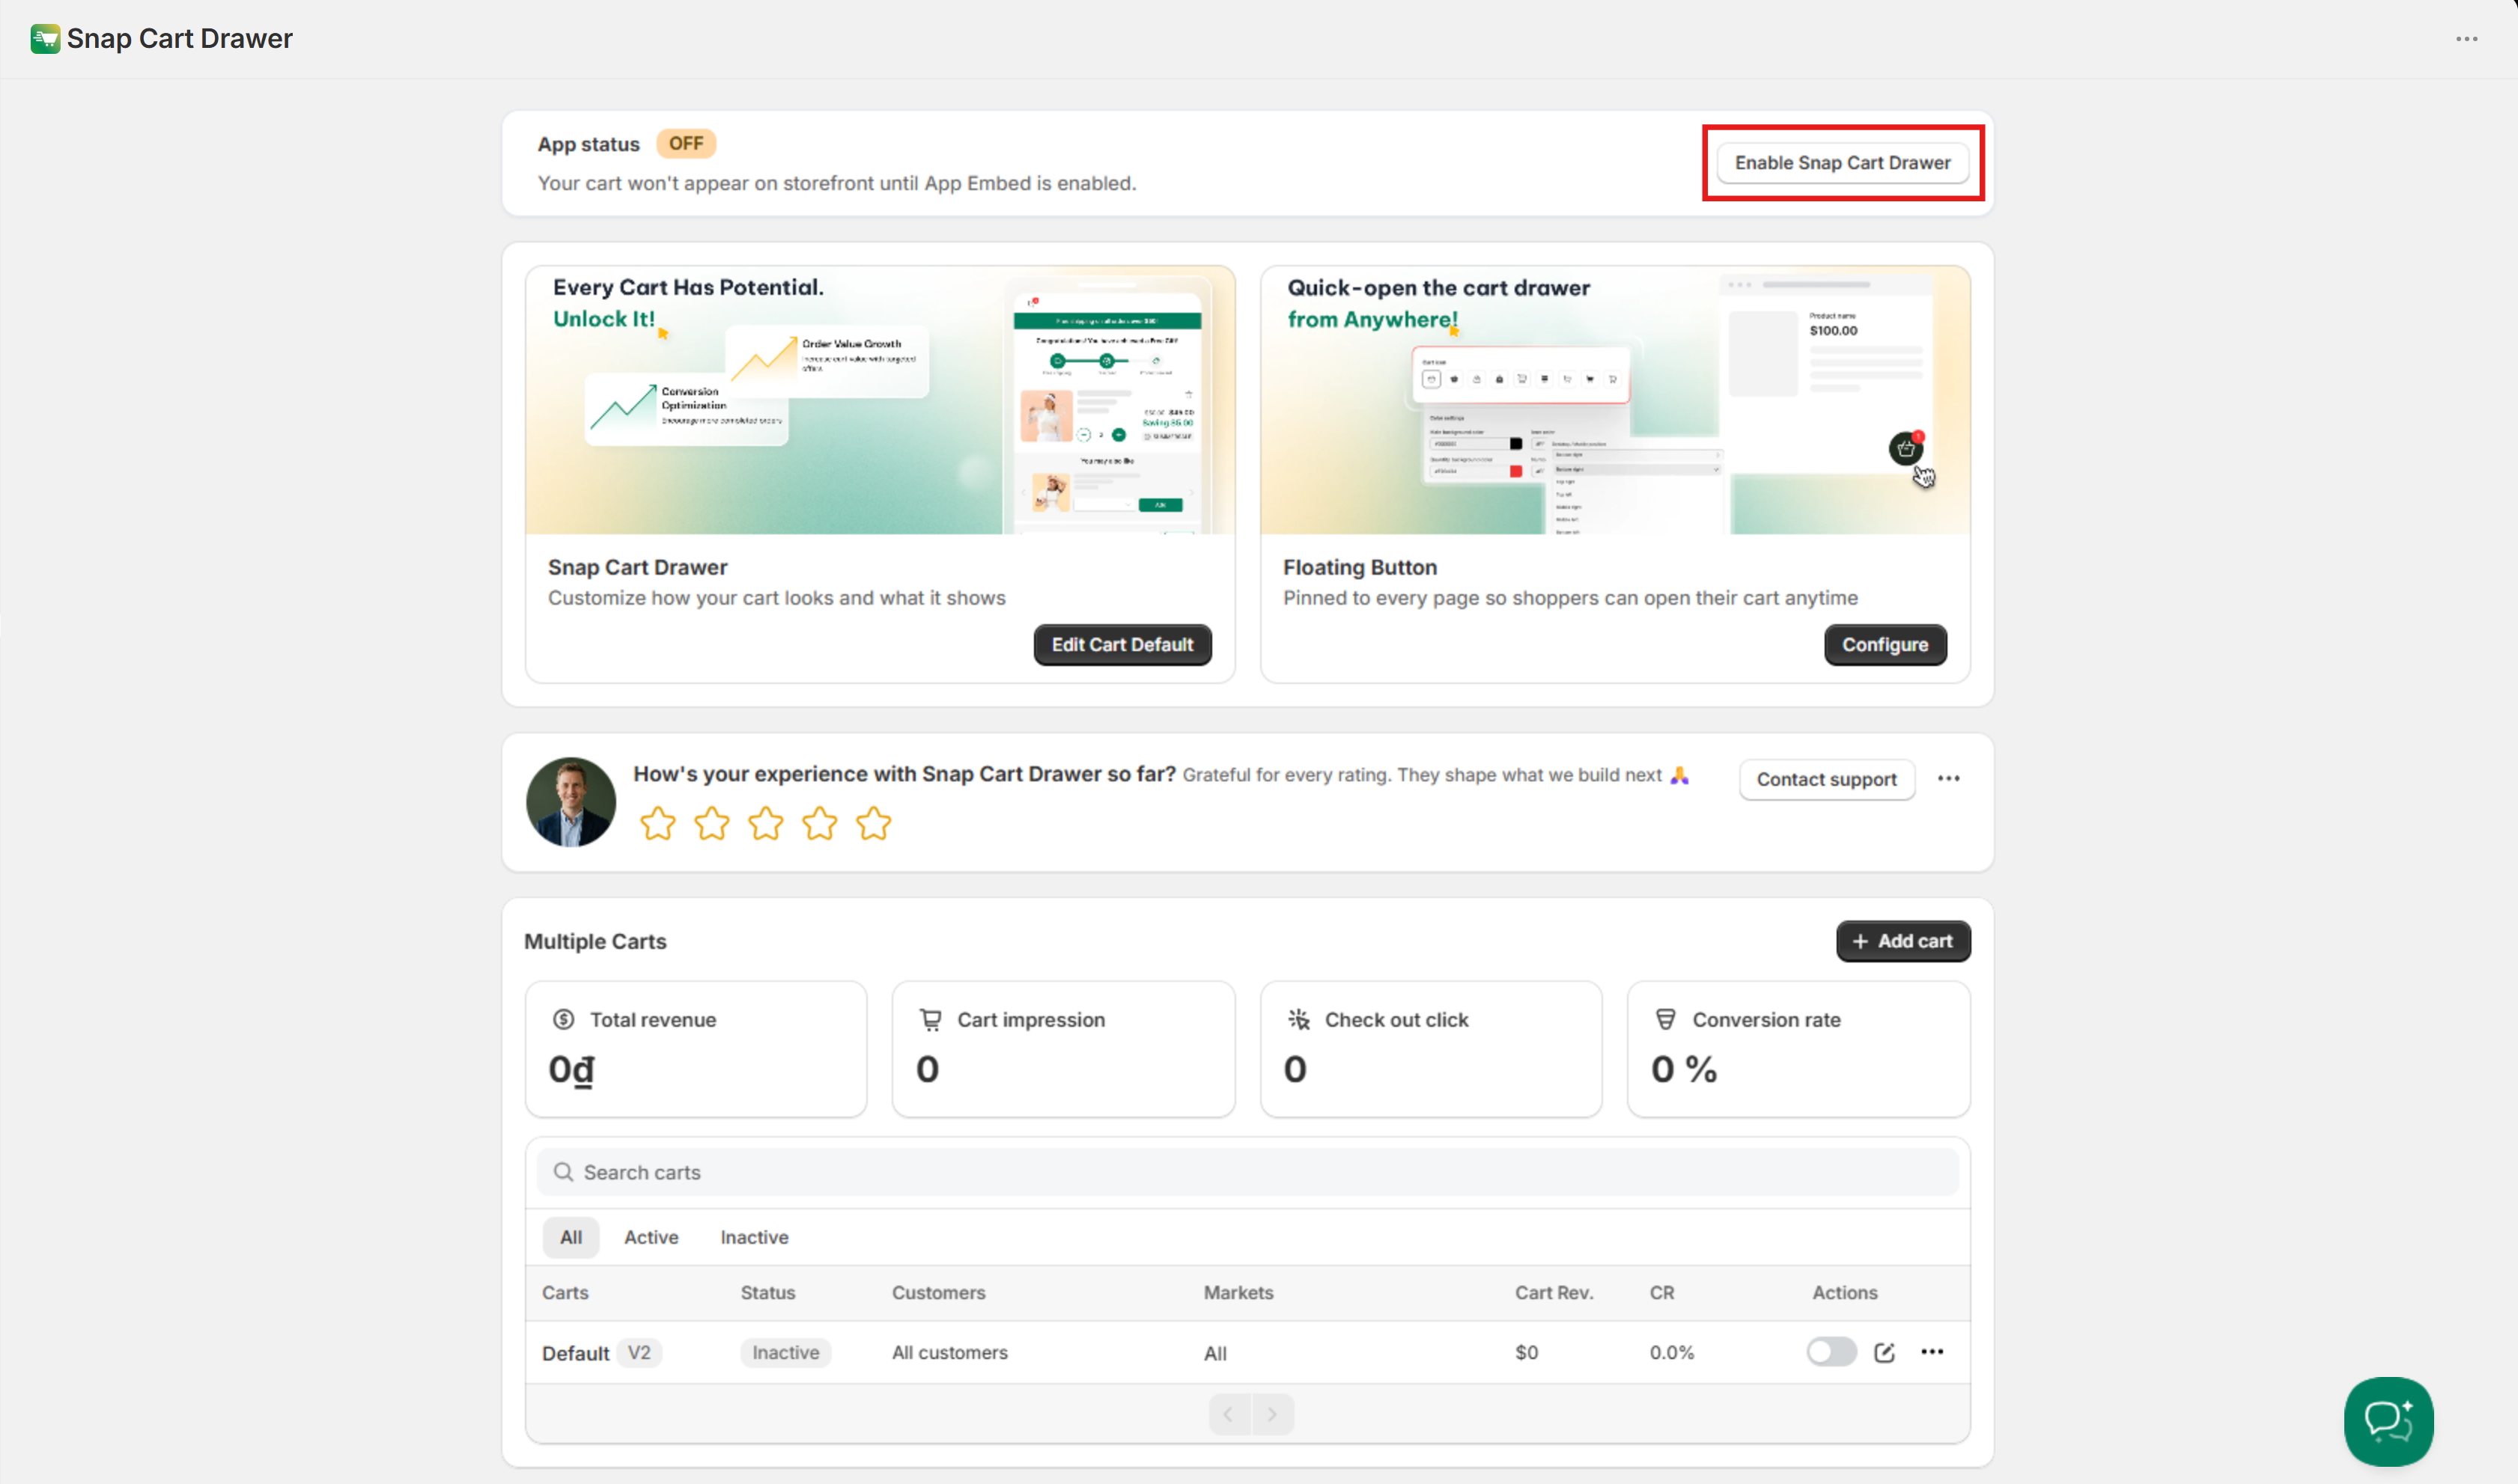Click the Conversion rate funnel icon
2518x1484 pixels.
click(1666, 1019)
